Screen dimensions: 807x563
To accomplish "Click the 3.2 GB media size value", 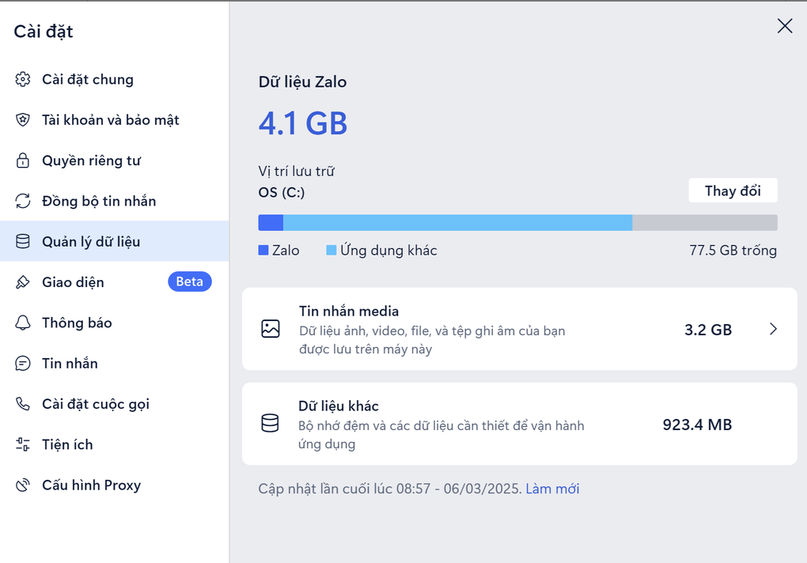I will point(708,330).
